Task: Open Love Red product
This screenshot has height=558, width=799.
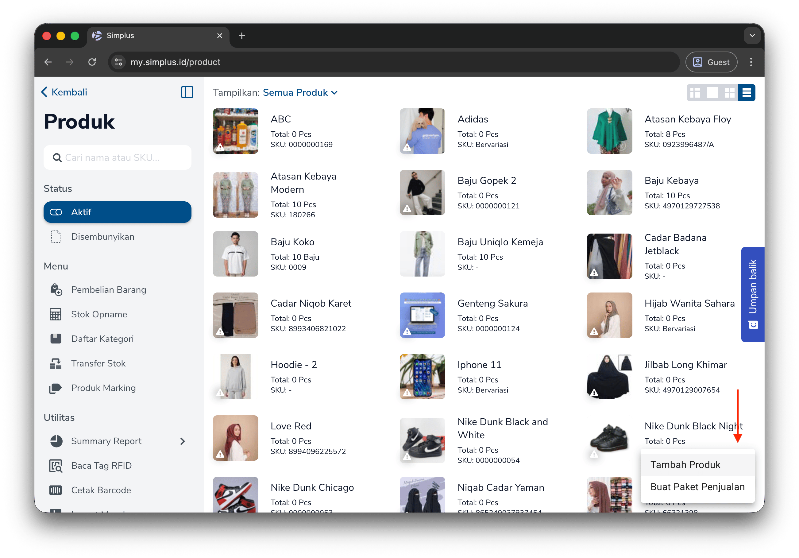Action: pyautogui.click(x=236, y=438)
